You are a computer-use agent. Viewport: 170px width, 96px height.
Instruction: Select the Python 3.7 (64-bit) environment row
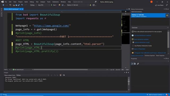[148, 15]
